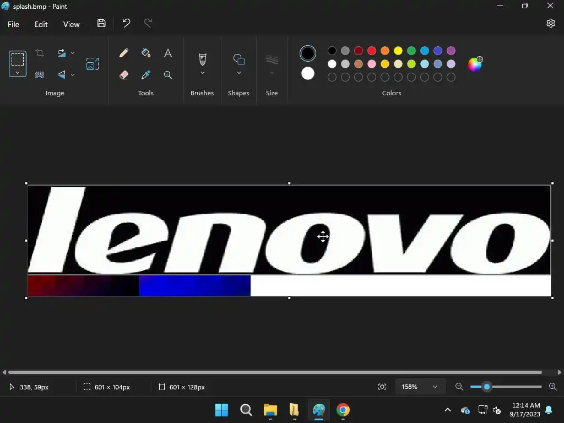Click the rectangular Selection tool
Viewport: 564px width, 423px height.
point(18,59)
